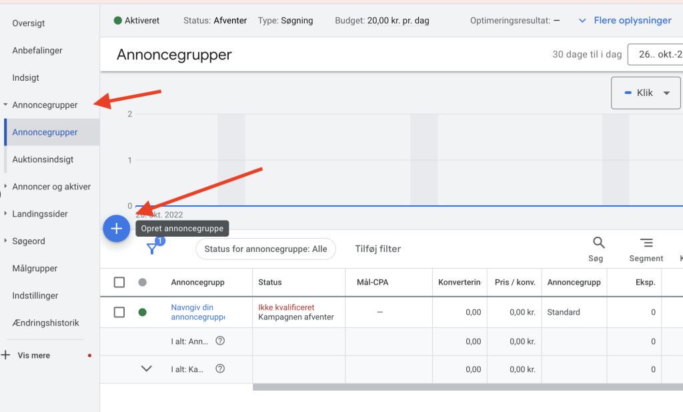The height and width of the screenshot is (412, 683).
Task: Open the Klik metric dropdown
Action: [x=645, y=93]
